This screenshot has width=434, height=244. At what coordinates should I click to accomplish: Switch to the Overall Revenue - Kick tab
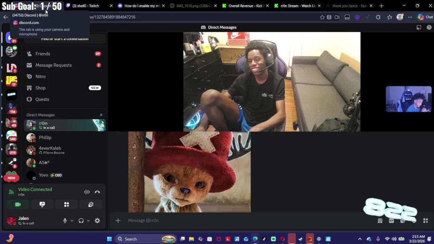(x=245, y=6)
